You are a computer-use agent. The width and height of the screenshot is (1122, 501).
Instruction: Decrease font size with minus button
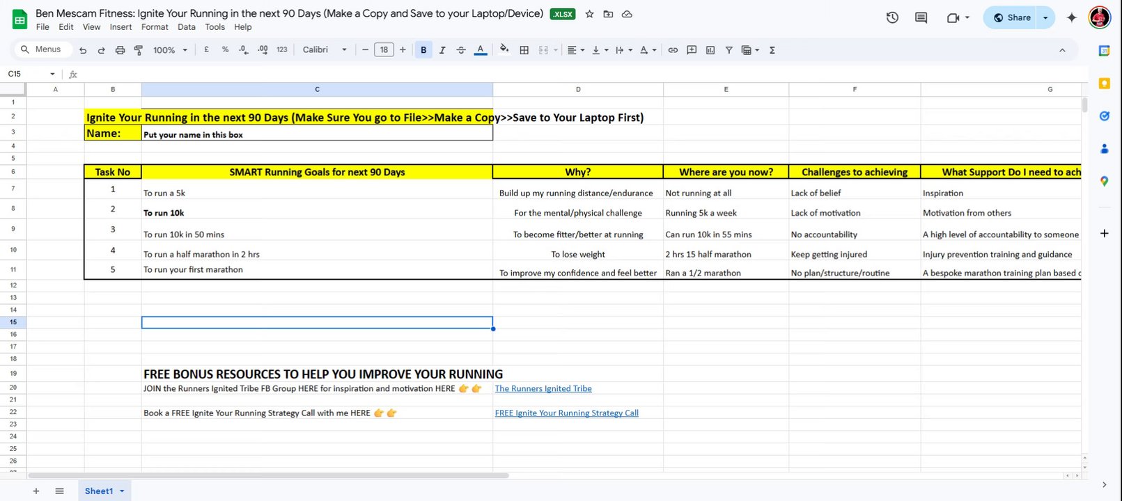click(365, 50)
